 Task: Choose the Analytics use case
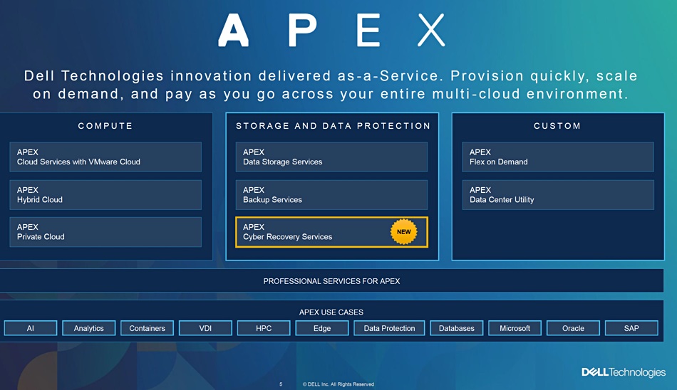point(88,328)
